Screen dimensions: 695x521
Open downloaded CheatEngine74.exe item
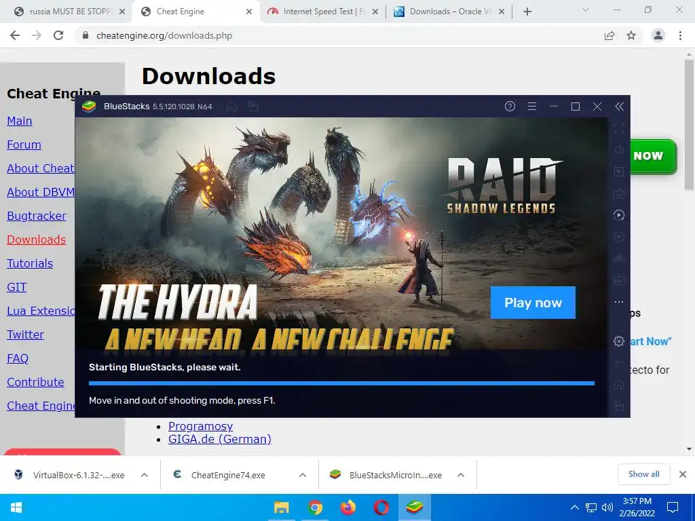pos(228,475)
